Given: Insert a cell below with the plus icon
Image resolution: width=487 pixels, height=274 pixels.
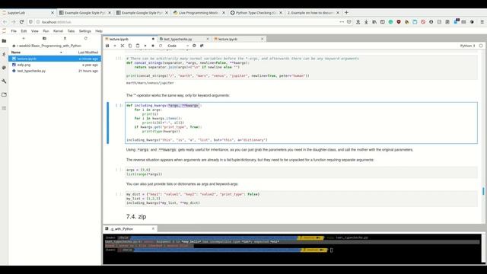Looking at the screenshot, I should tap(115, 46).
